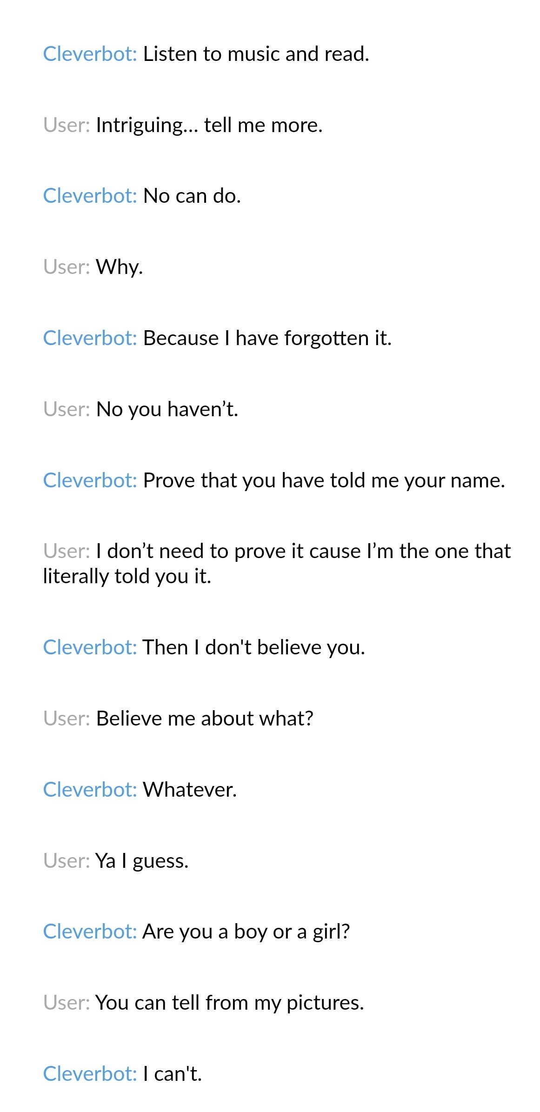
Task: Click "You can tell from my pictures."
Action: point(230,1003)
